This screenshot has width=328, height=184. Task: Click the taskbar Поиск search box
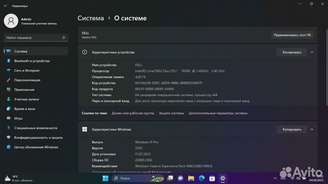coord(138,179)
